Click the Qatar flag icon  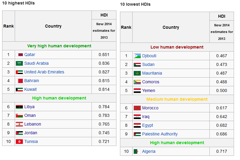[x=19, y=55]
